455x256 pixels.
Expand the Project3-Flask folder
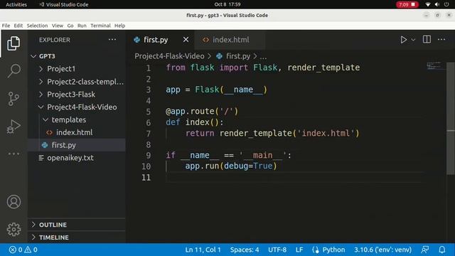click(41, 95)
